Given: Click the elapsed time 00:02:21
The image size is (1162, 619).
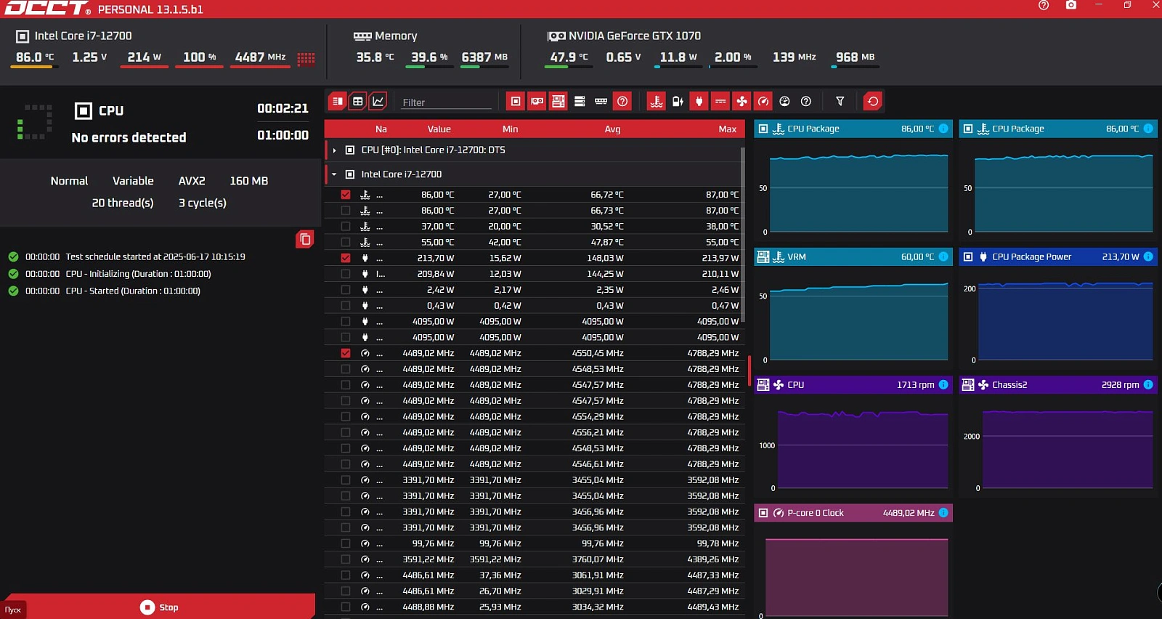Looking at the screenshot, I should pos(283,108).
